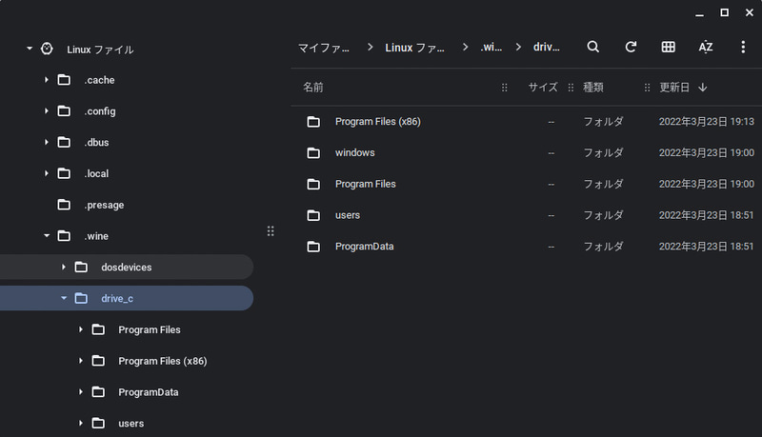Viewport: 762px width, 437px height.
Task: Expand the dosdevices folder
Action: pyautogui.click(x=63, y=267)
